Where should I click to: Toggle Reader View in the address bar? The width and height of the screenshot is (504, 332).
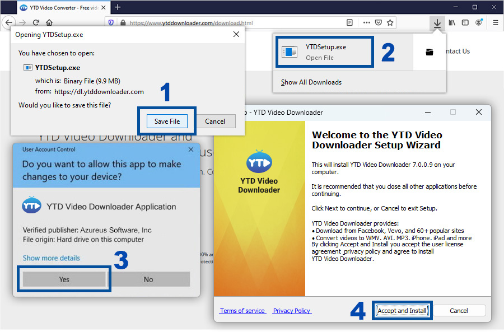pos(349,22)
